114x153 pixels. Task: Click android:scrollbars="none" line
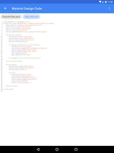[18, 42]
